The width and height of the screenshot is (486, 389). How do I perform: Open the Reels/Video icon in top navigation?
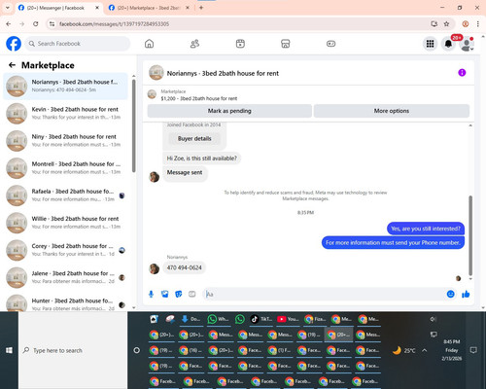(240, 44)
